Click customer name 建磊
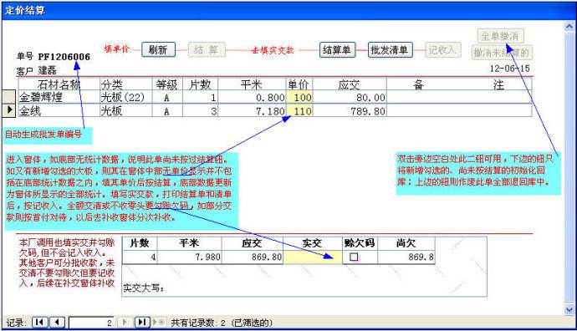The width and height of the screenshot is (577, 331). tap(47, 70)
